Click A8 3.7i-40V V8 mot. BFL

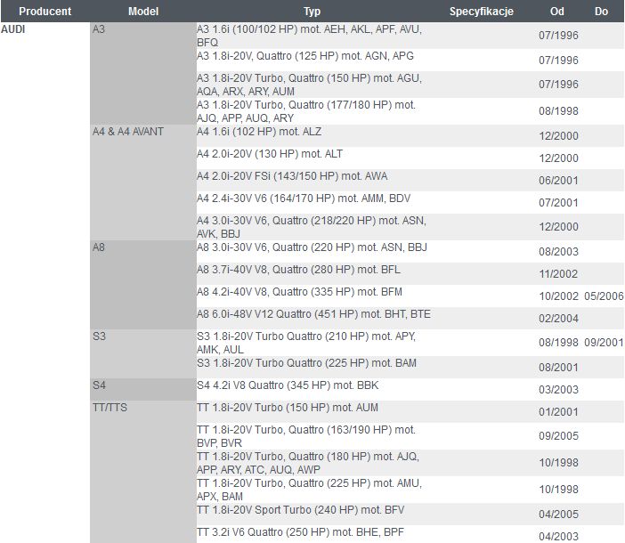click(x=298, y=270)
